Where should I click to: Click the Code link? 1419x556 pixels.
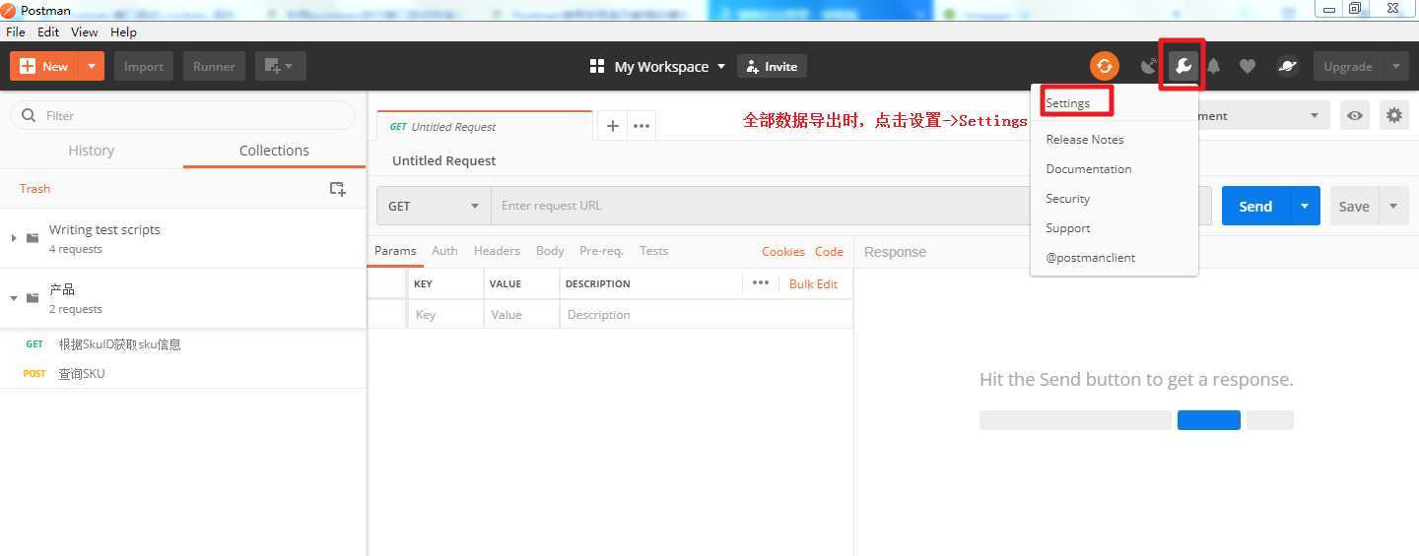(829, 251)
